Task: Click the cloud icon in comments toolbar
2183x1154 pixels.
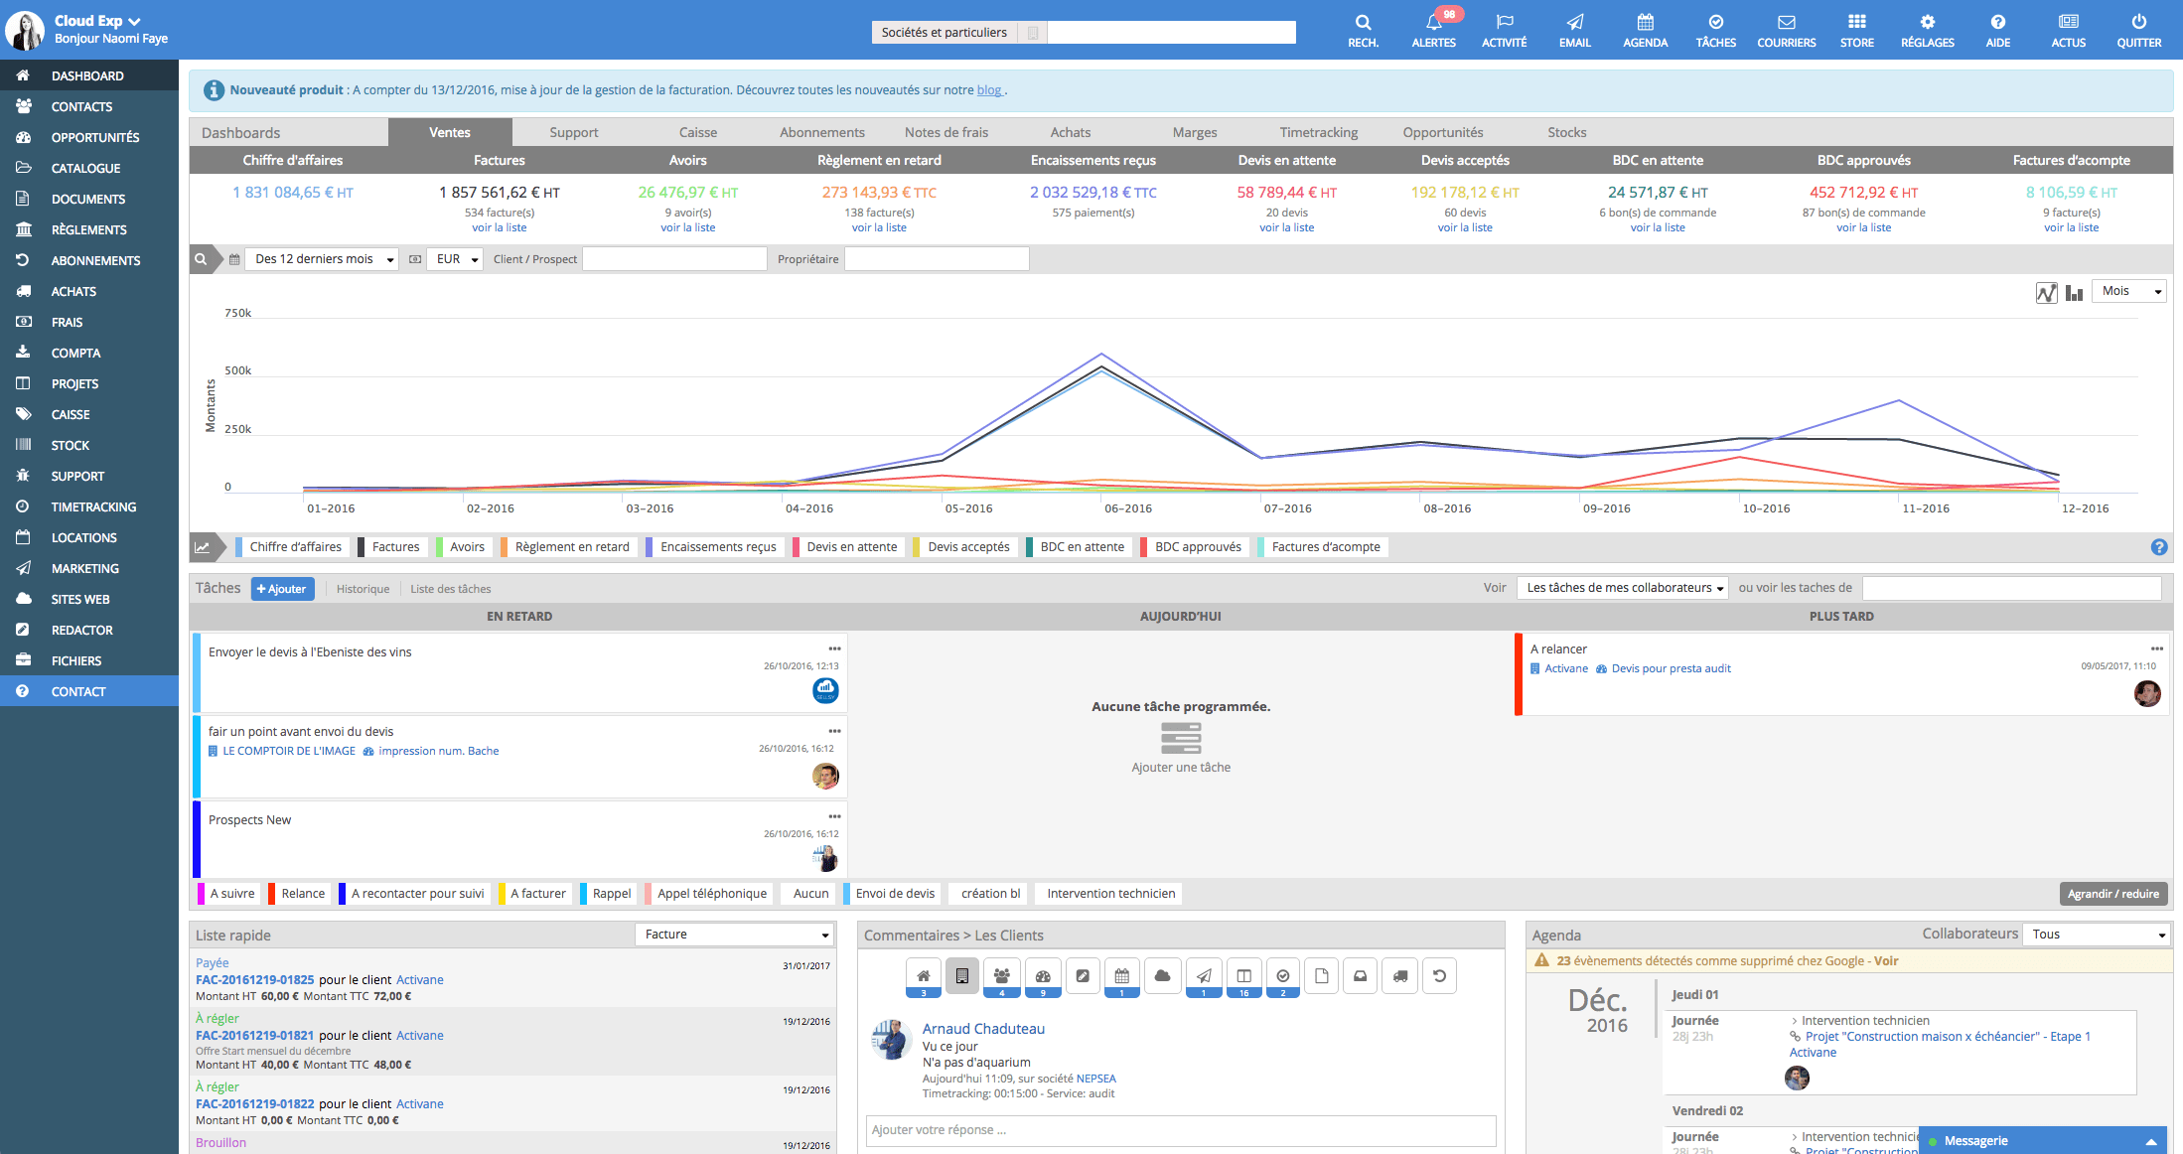Action: (1162, 976)
